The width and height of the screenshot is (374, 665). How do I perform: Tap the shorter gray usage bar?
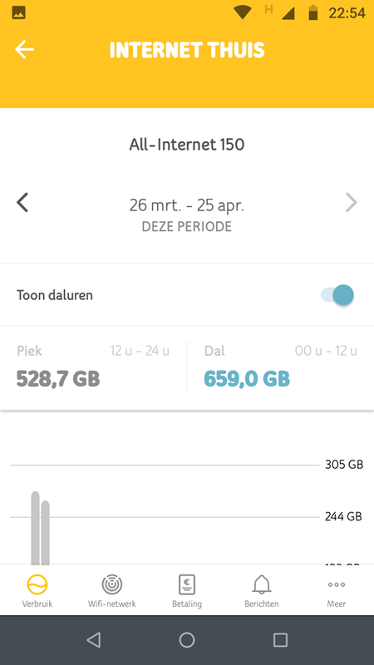click(46, 533)
